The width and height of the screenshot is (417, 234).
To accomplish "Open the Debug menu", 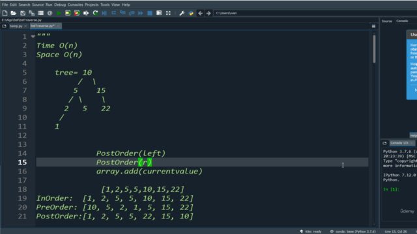I will click(x=60, y=5).
